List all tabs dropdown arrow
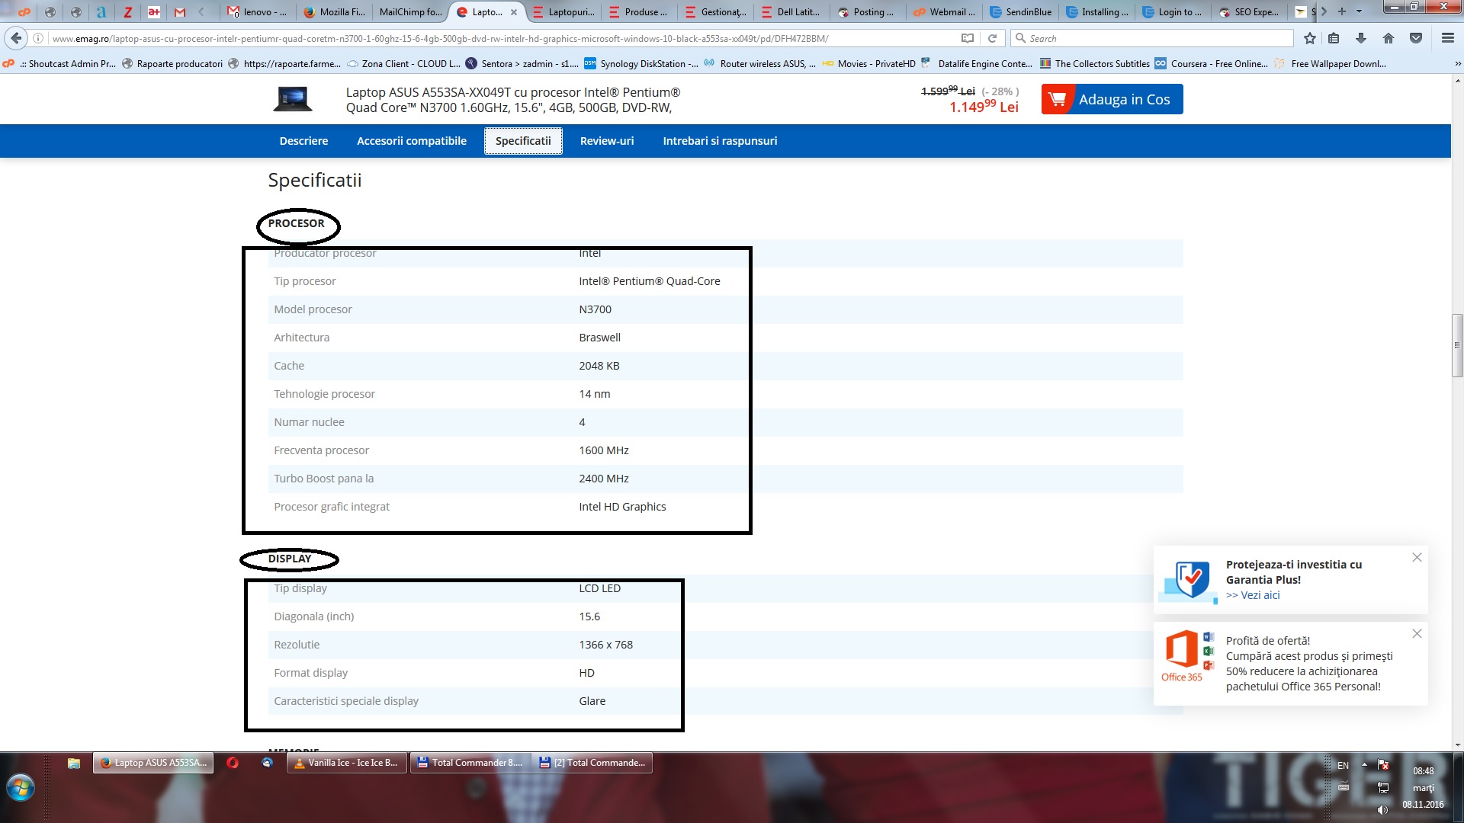 tap(1359, 11)
